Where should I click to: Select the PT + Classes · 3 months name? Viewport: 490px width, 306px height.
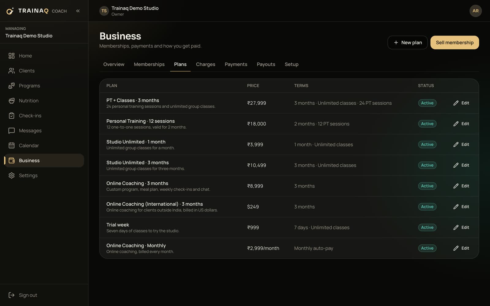tap(133, 100)
